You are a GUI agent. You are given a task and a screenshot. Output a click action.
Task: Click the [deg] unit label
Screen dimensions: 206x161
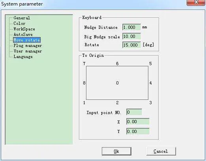tap(148, 45)
